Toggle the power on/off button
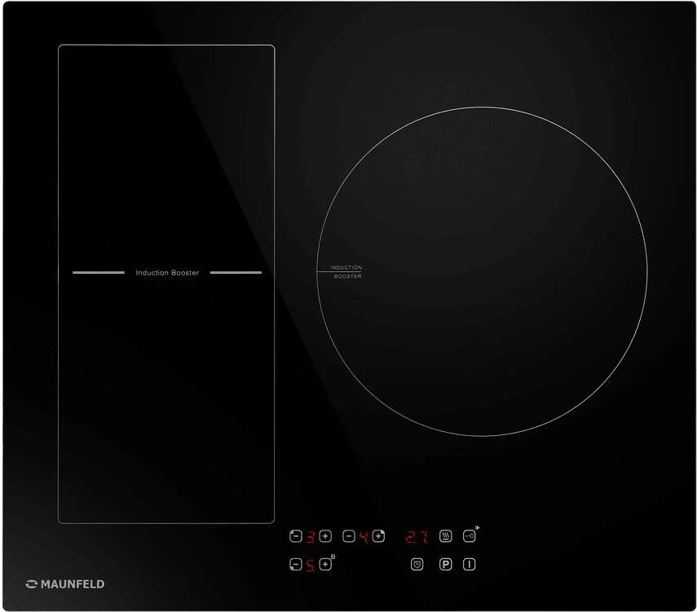The height and width of the screenshot is (612, 697). pyautogui.click(x=470, y=564)
